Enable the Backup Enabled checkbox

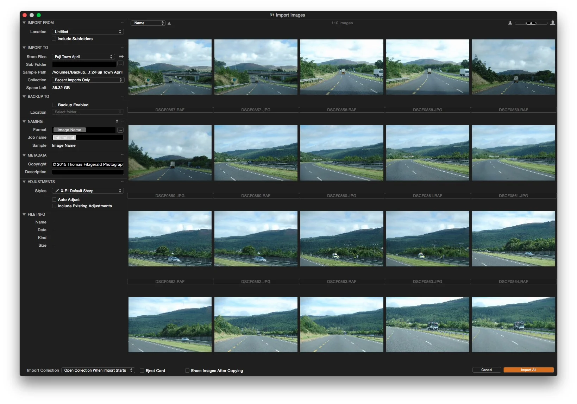(54, 105)
